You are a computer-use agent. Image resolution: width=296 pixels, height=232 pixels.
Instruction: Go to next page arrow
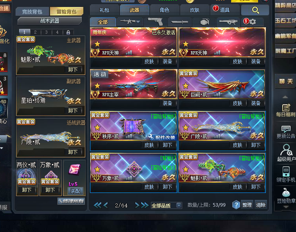(137, 205)
